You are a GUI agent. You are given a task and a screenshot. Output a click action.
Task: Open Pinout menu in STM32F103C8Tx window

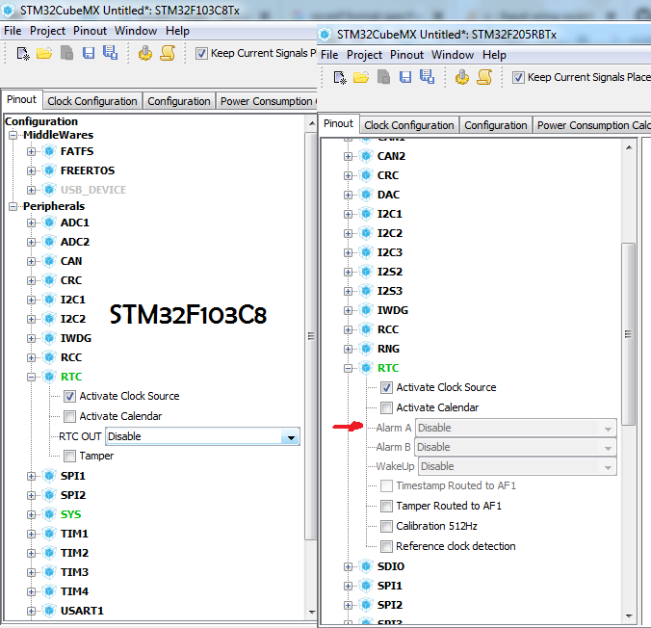[91, 31]
